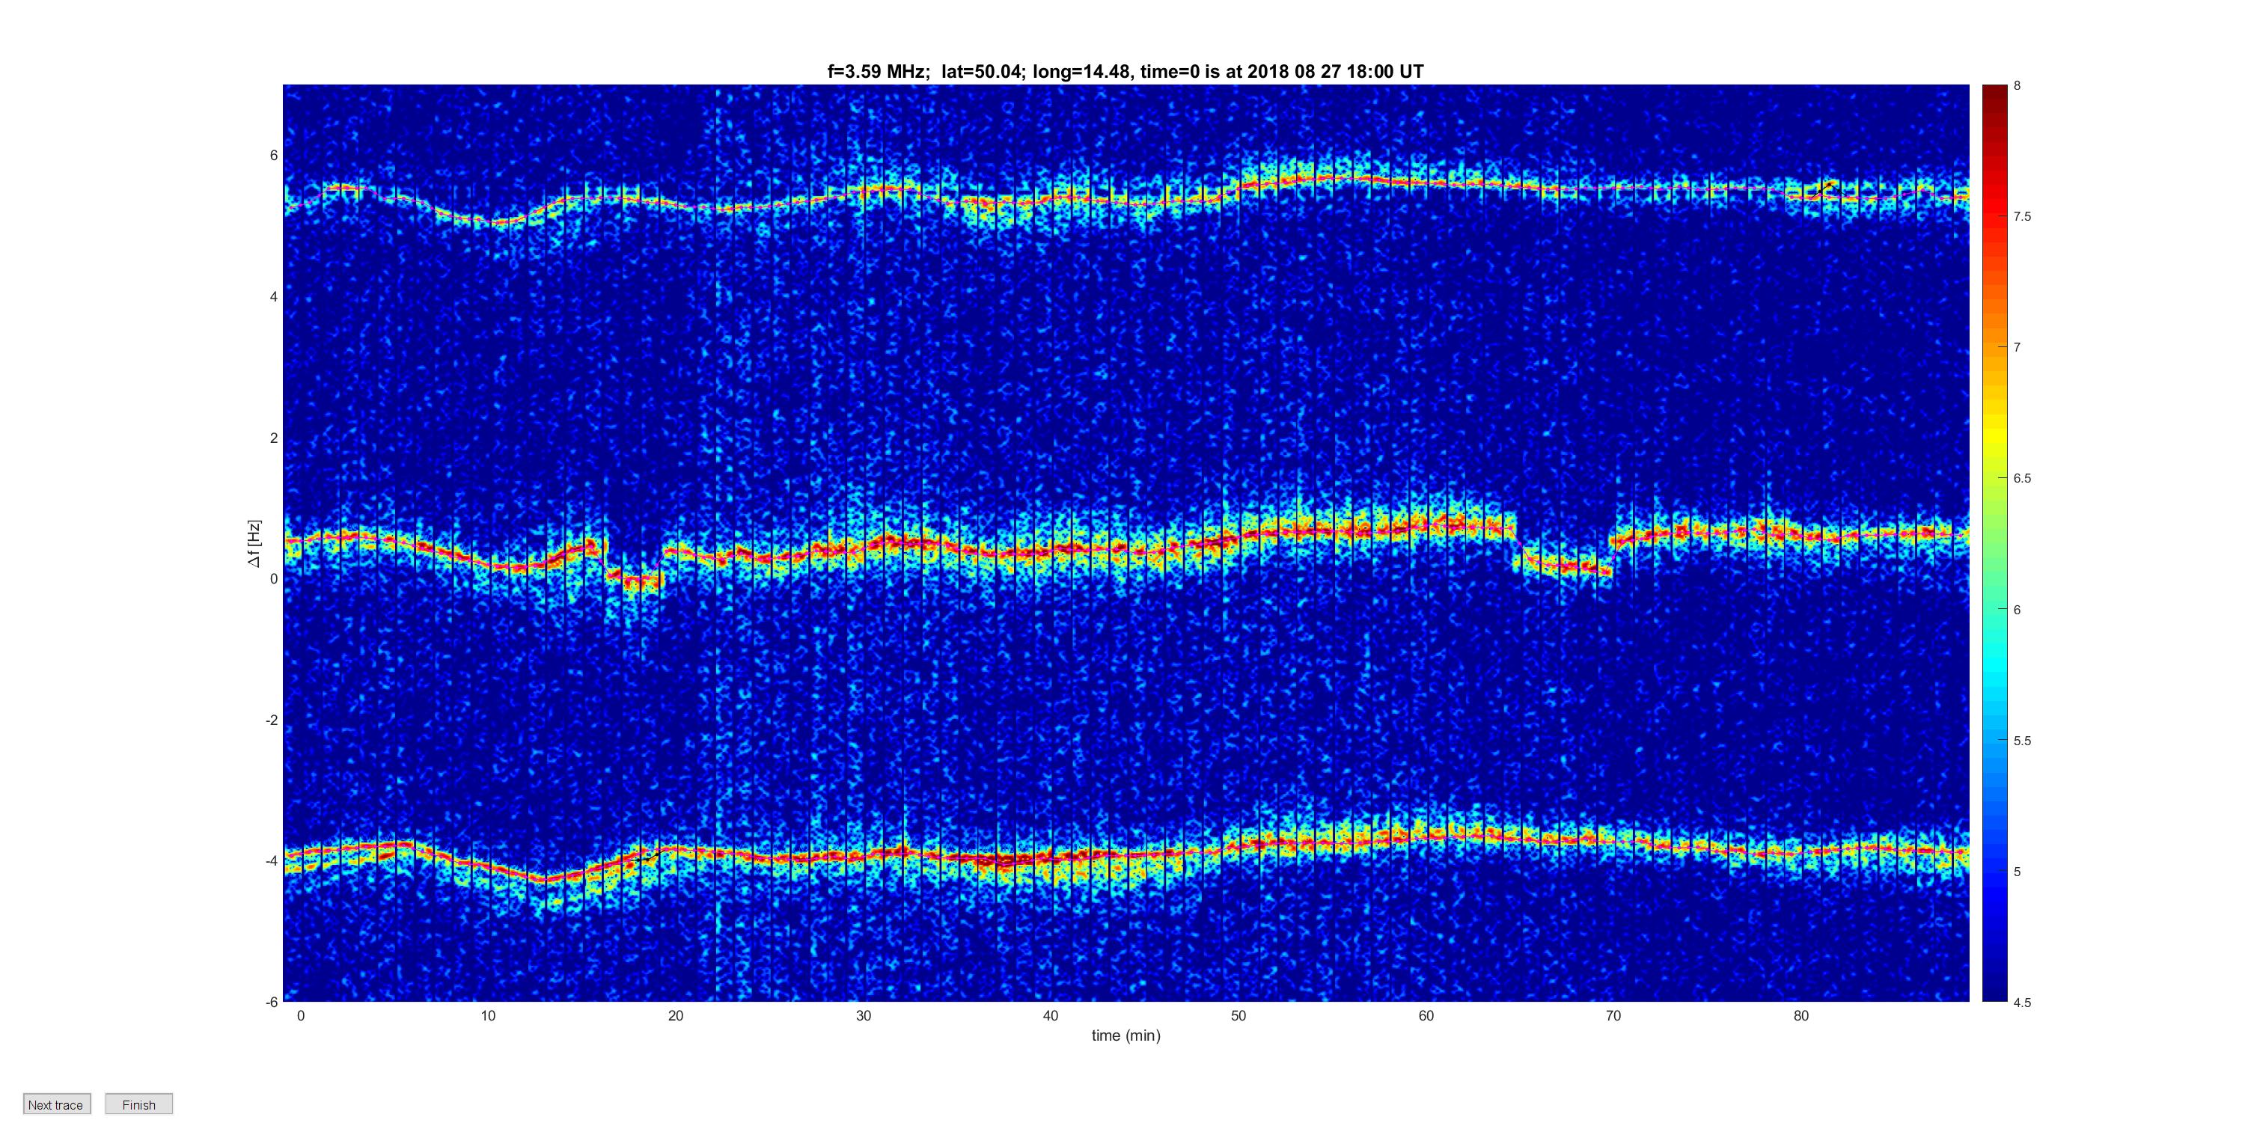Click the y-axis tick label 2
The height and width of the screenshot is (1126, 2245).
[274, 438]
